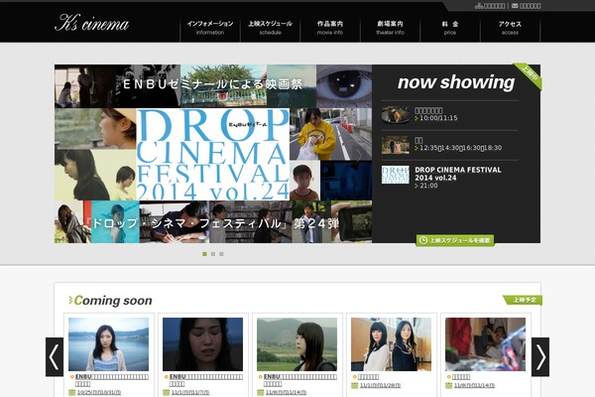This screenshot has width=595, height=397.
Task: Click orange bullet icon beside first ENBU title
Action: click(71, 377)
